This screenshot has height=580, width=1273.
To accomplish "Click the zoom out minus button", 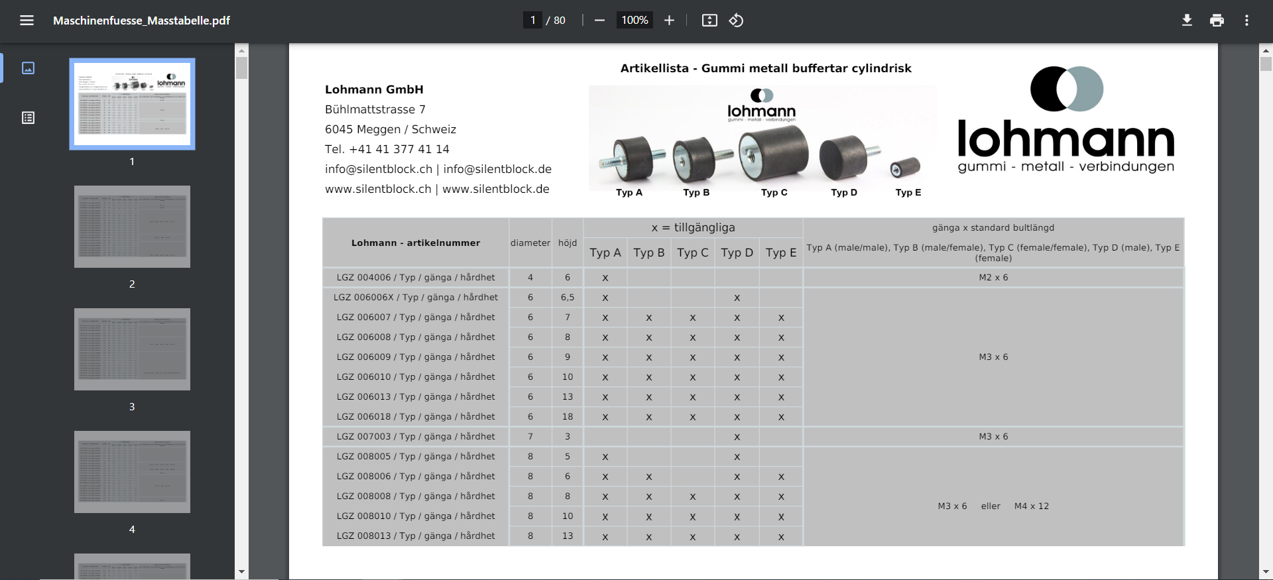I will 599,21.
